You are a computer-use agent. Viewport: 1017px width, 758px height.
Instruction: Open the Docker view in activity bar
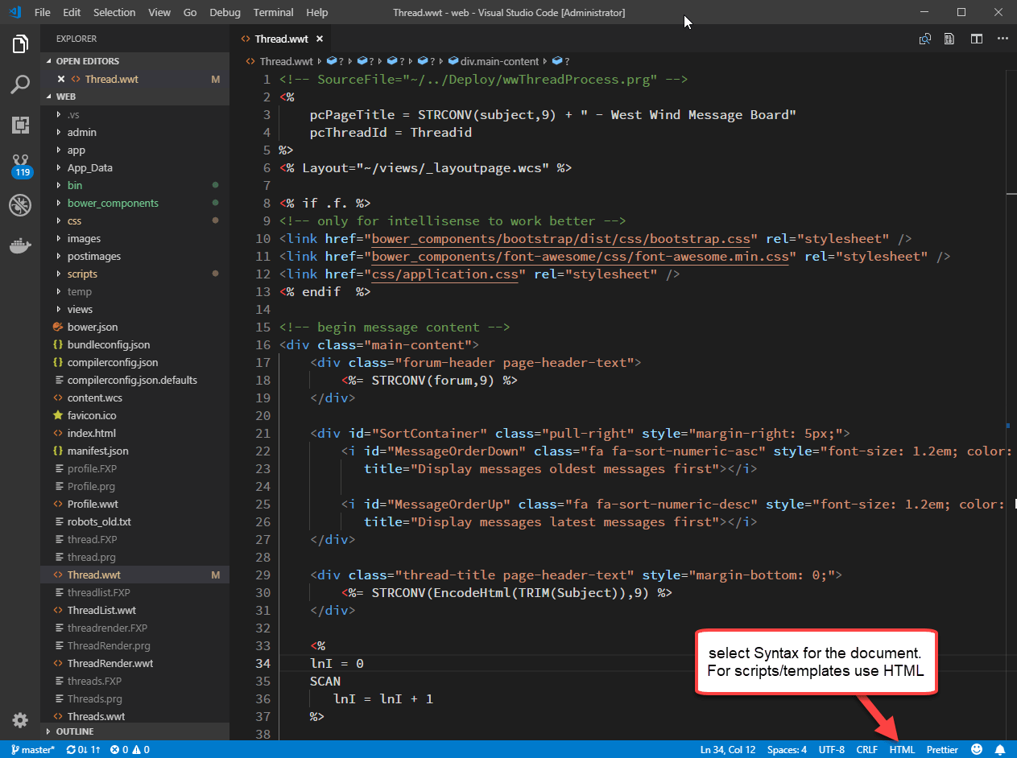(x=20, y=245)
